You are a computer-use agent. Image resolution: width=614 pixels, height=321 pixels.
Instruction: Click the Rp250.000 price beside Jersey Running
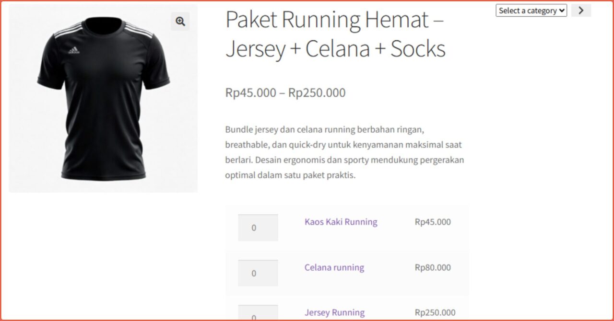point(434,312)
